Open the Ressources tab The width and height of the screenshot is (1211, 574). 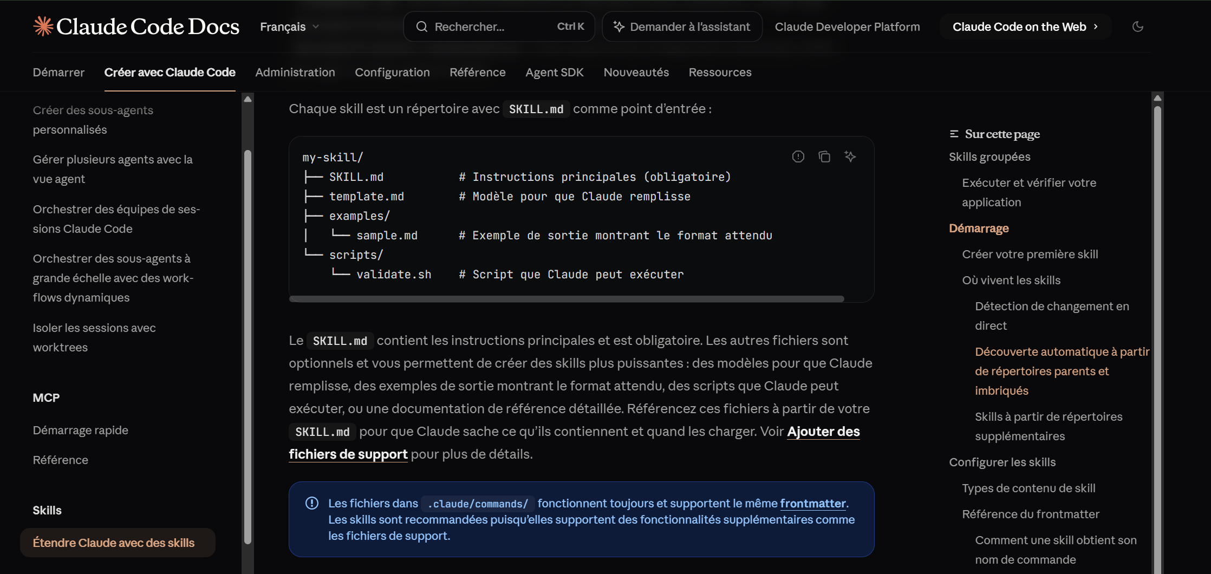[720, 72]
